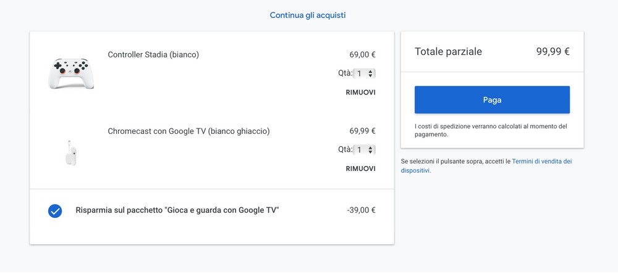Click the Qtà label next to Controller

[345, 73]
